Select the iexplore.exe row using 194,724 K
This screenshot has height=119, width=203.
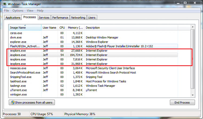tap(93, 55)
